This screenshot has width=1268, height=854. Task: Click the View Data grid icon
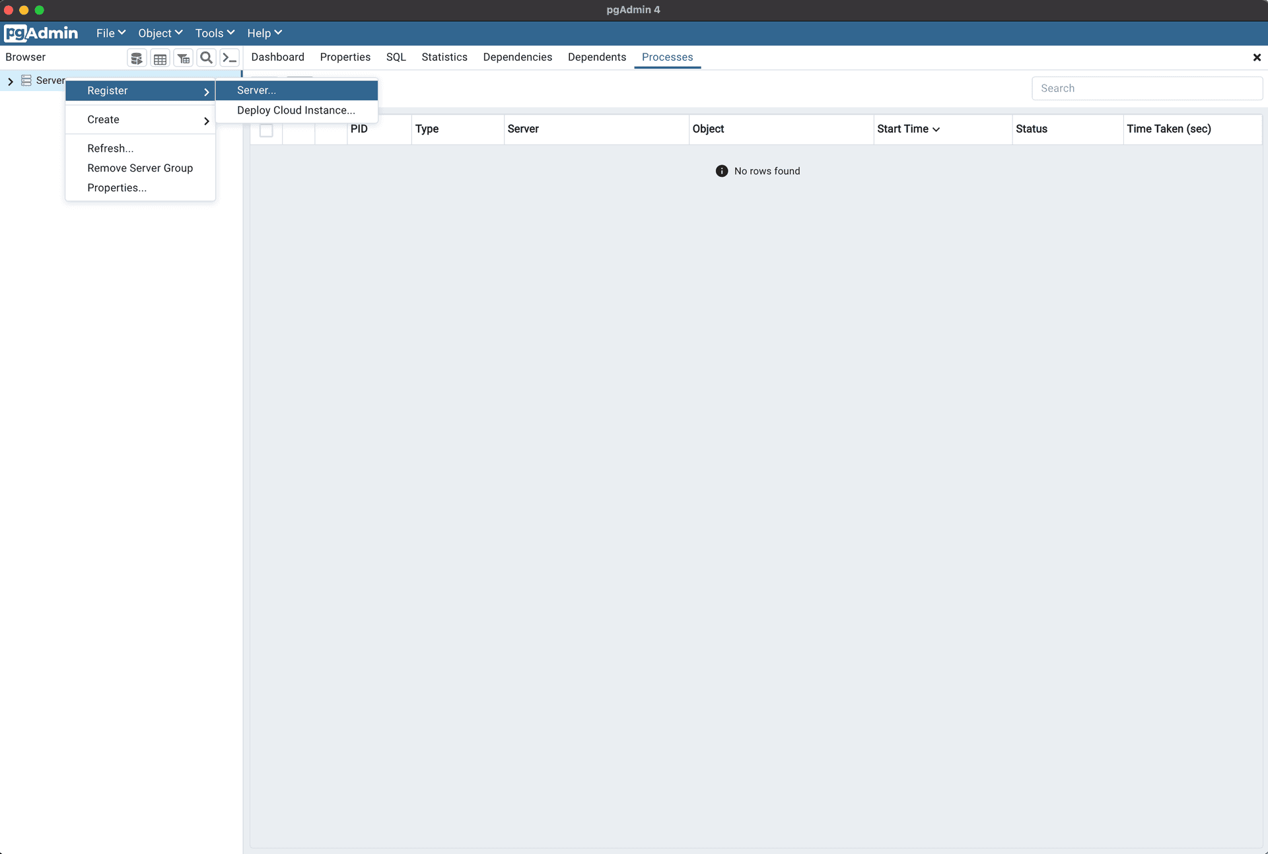click(x=160, y=58)
